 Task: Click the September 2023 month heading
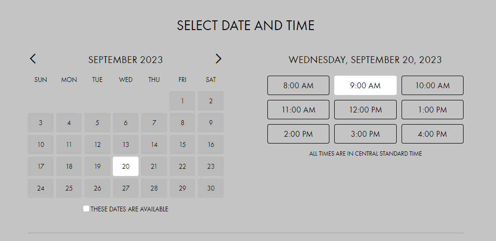[125, 60]
